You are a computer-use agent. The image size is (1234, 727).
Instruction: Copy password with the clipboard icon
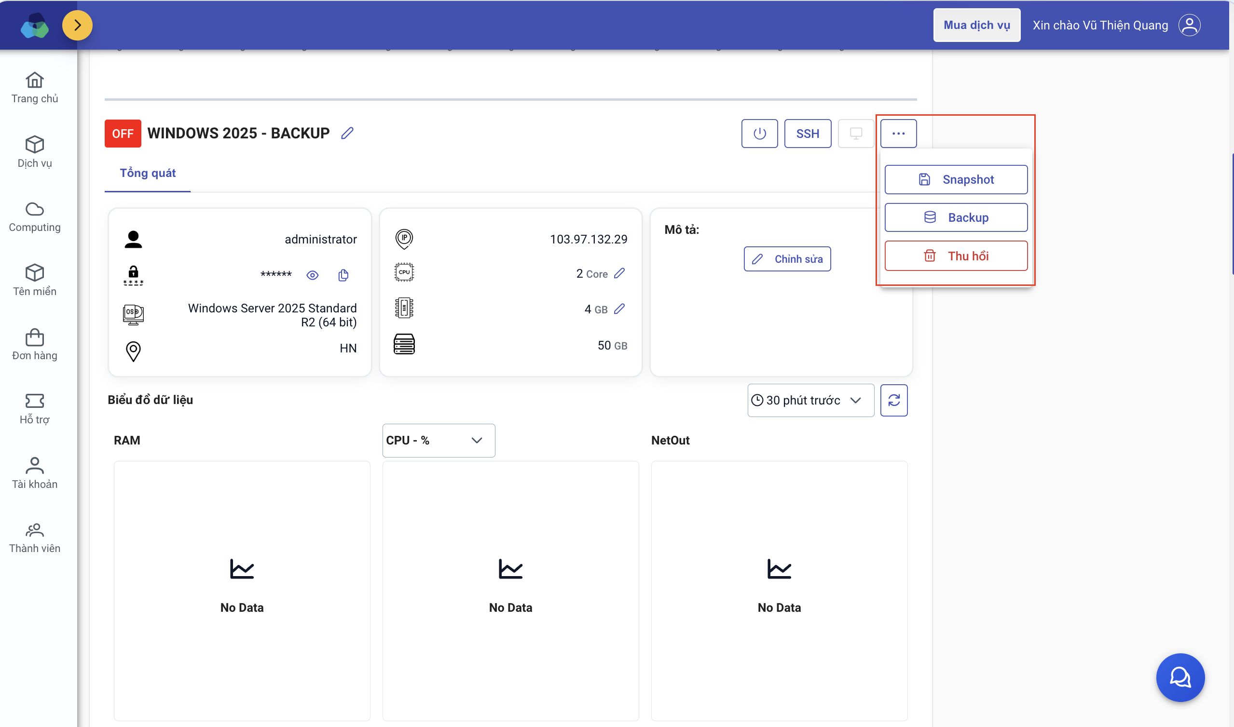[x=343, y=275]
